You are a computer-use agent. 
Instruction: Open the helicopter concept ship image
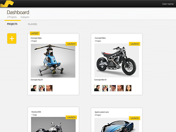(x=53, y=61)
